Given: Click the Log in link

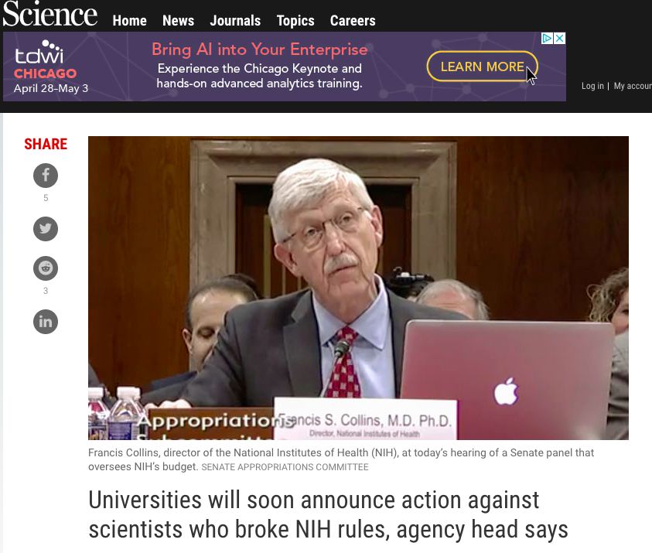Looking at the screenshot, I should point(592,86).
